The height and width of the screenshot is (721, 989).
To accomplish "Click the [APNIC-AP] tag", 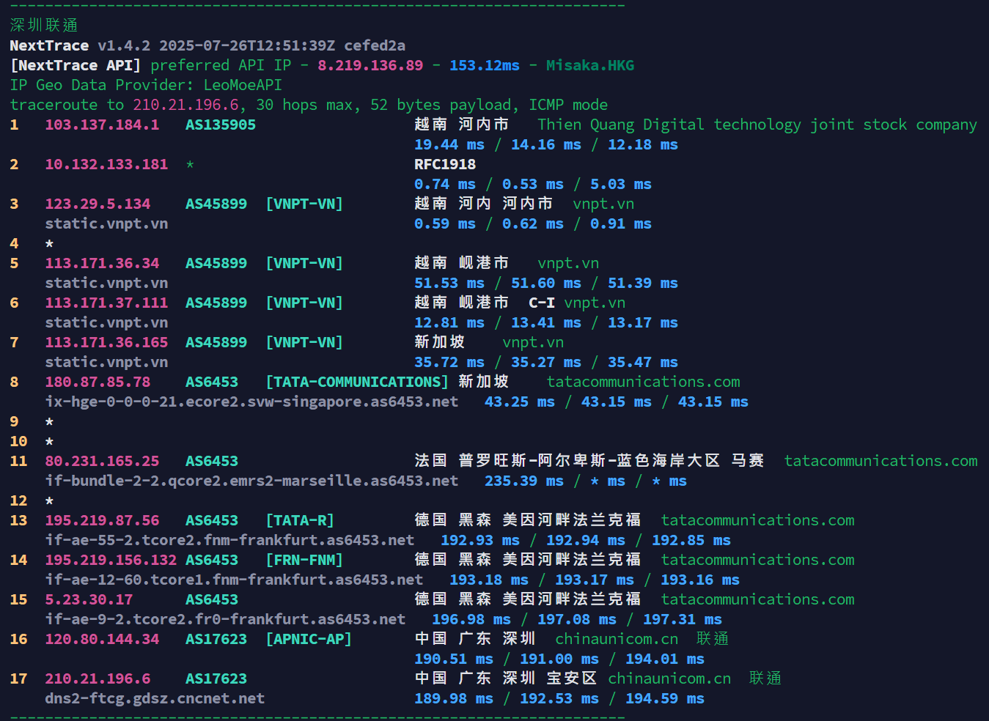I will click(x=309, y=639).
